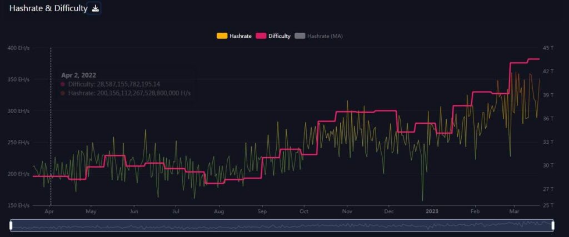Hide the Difficulty series via legend label
Screen dimensions: 569x237
(x=279, y=36)
